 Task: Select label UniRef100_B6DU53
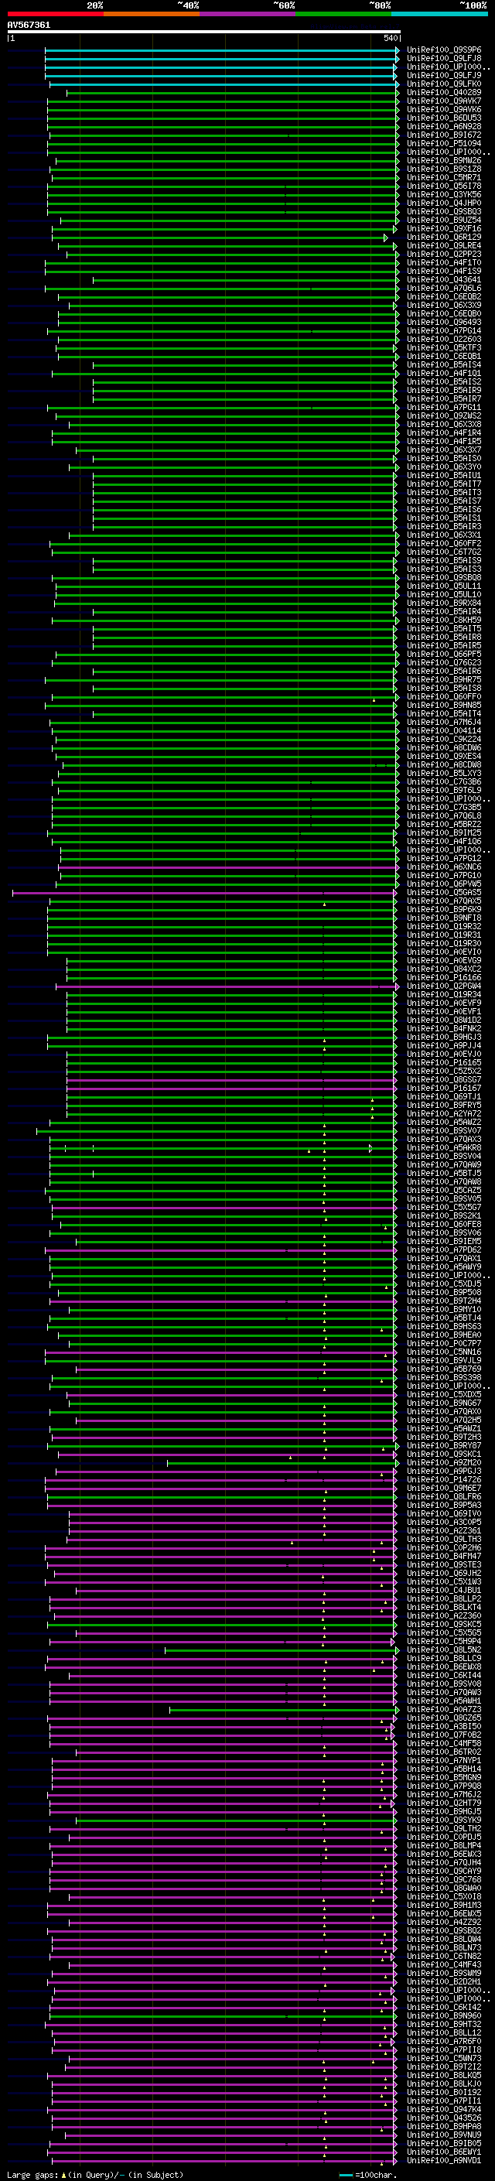[444, 118]
